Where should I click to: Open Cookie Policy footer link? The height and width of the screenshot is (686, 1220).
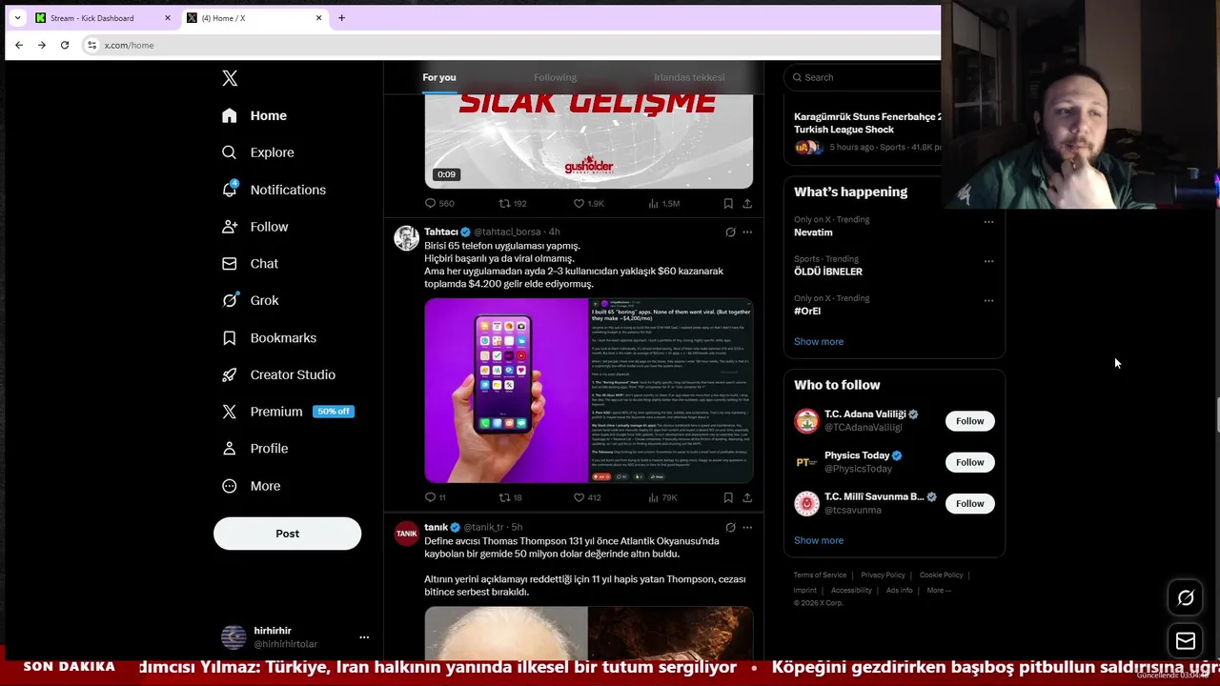[941, 575]
